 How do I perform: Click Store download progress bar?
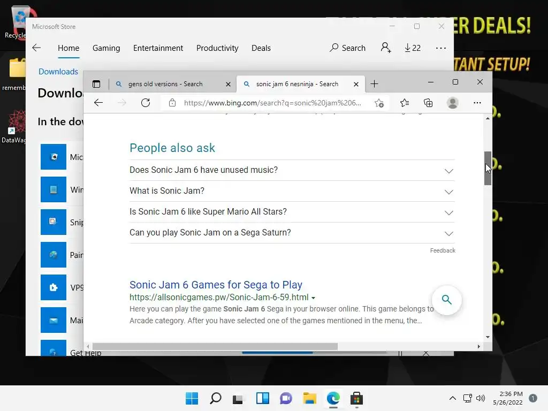(x=314, y=352)
